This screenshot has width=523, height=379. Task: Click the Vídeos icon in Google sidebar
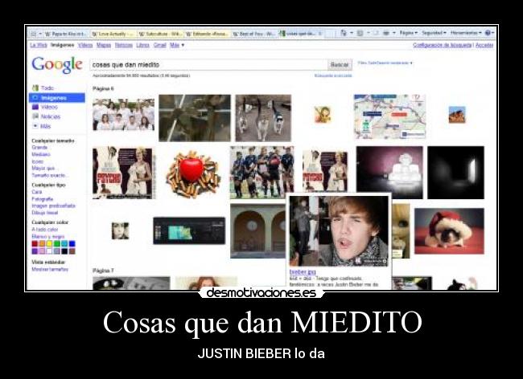(35, 107)
